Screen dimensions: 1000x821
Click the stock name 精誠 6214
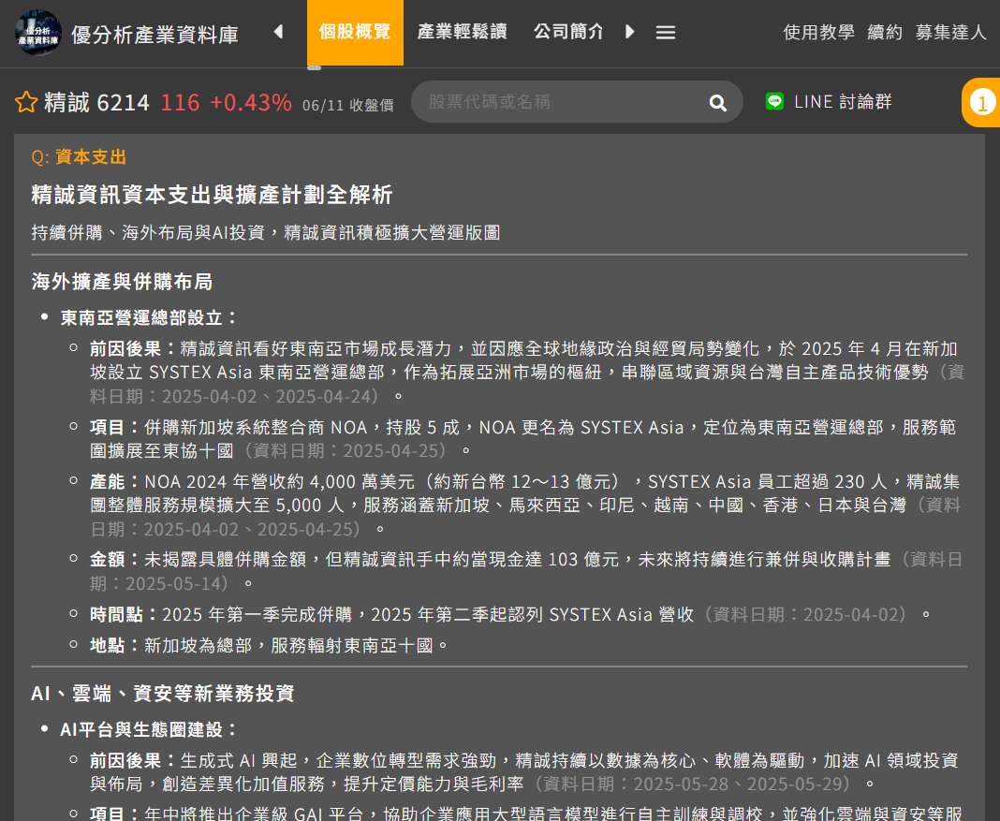click(96, 103)
